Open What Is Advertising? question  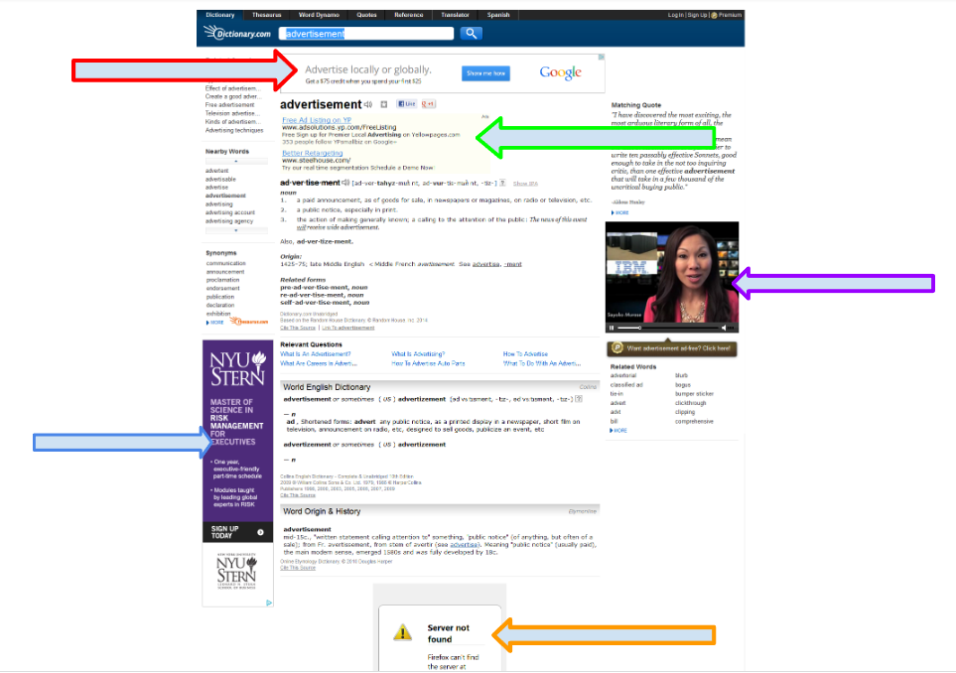pyautogui.click(x=418, y=354)
